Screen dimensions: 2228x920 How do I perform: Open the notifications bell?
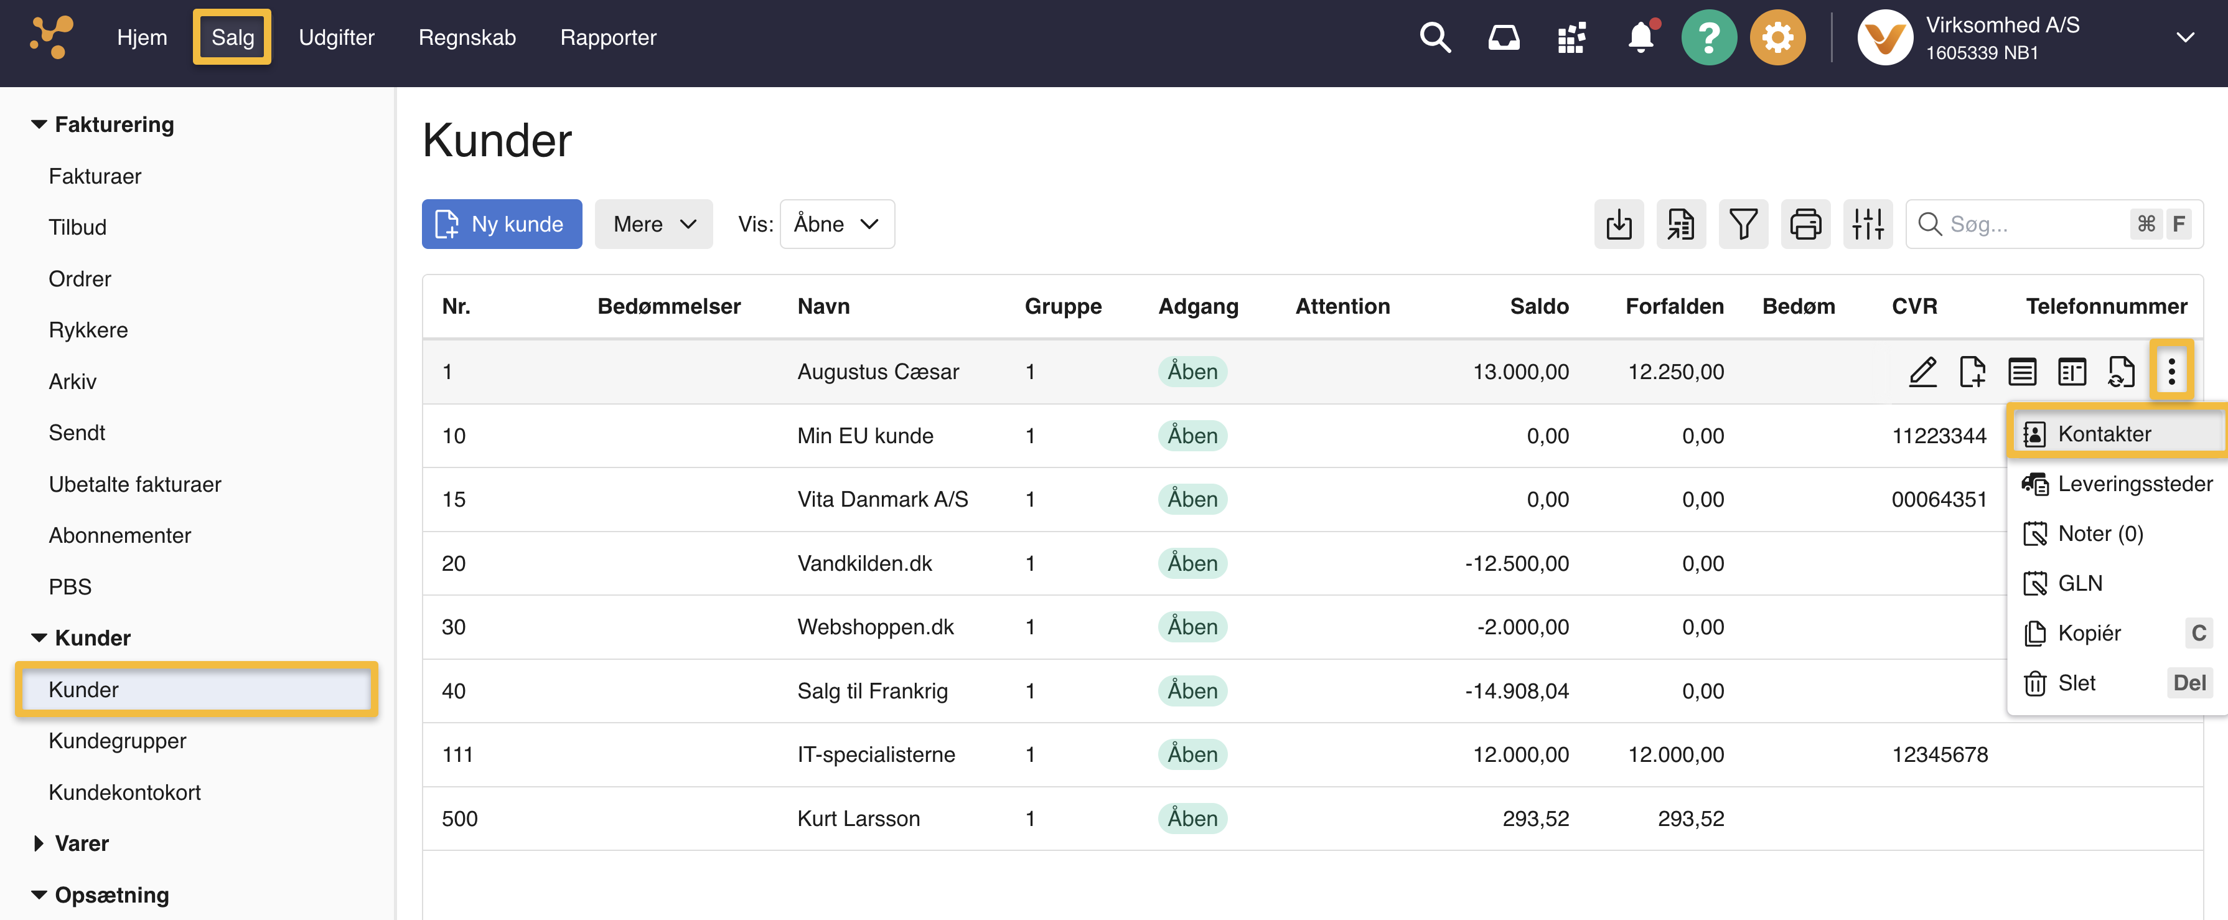1640,38
